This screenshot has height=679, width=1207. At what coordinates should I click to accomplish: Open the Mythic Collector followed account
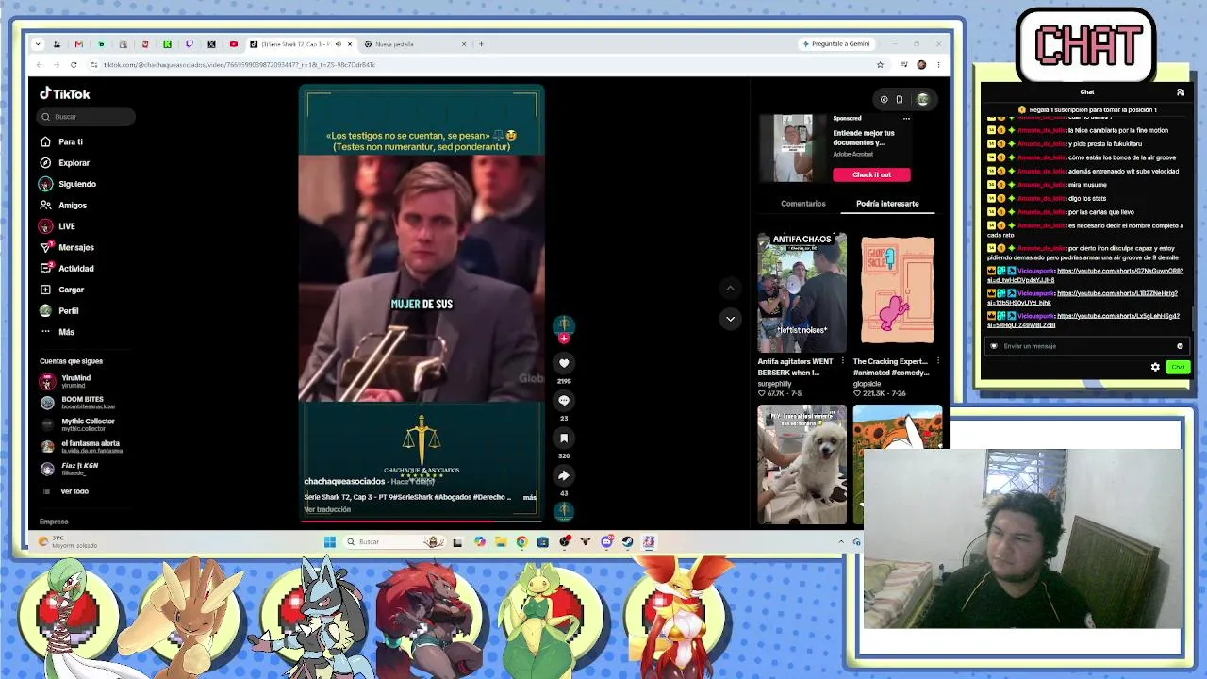point(77,424)
